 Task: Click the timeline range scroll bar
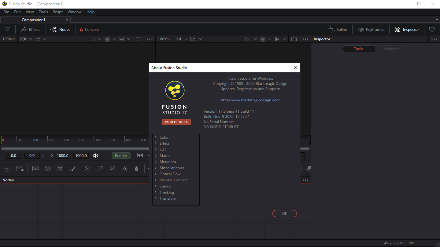[155, 149]
